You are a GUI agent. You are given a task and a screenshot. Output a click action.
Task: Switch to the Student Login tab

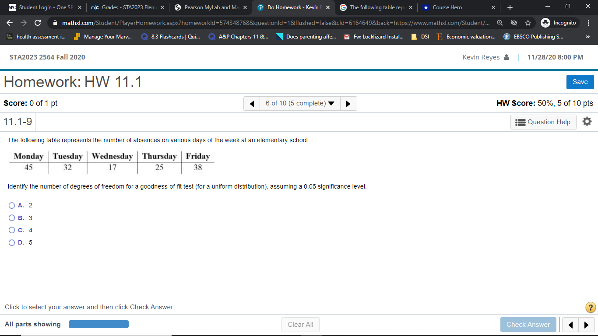[x=46, y=7]
